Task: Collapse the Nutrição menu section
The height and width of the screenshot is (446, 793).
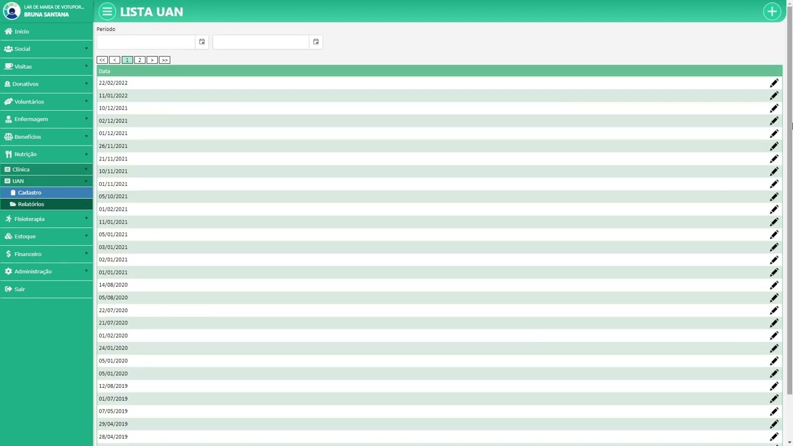Action: pos(46,154)
